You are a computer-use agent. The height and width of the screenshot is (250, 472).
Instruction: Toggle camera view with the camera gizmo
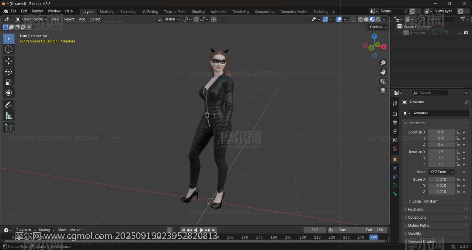coord(383,81)
